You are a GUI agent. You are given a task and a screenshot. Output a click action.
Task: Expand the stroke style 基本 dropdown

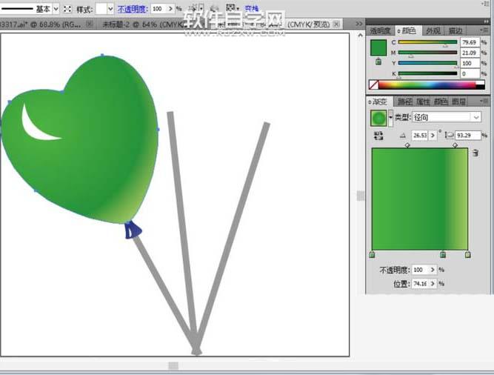tap(57, 9)
